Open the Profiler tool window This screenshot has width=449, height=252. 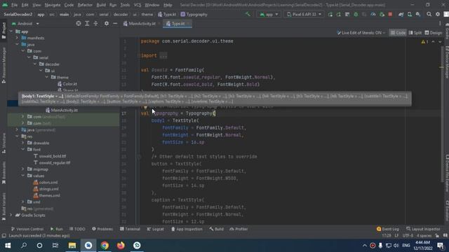(x=239, y=229)
